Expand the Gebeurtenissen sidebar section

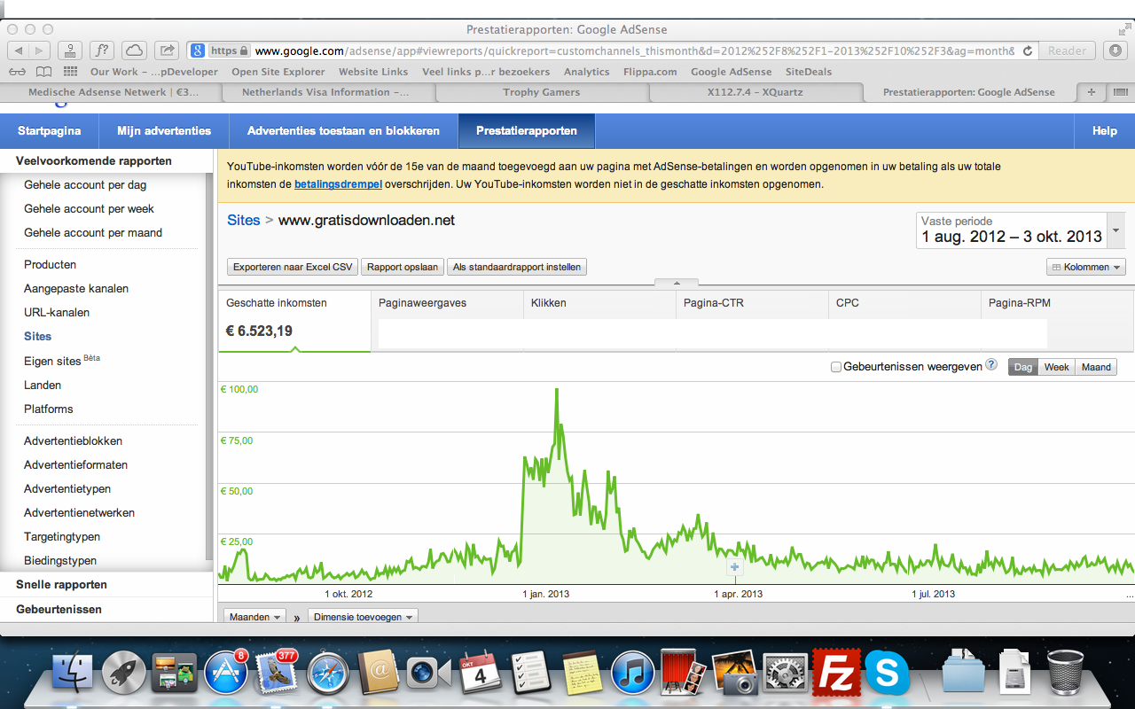pos(59,610)
